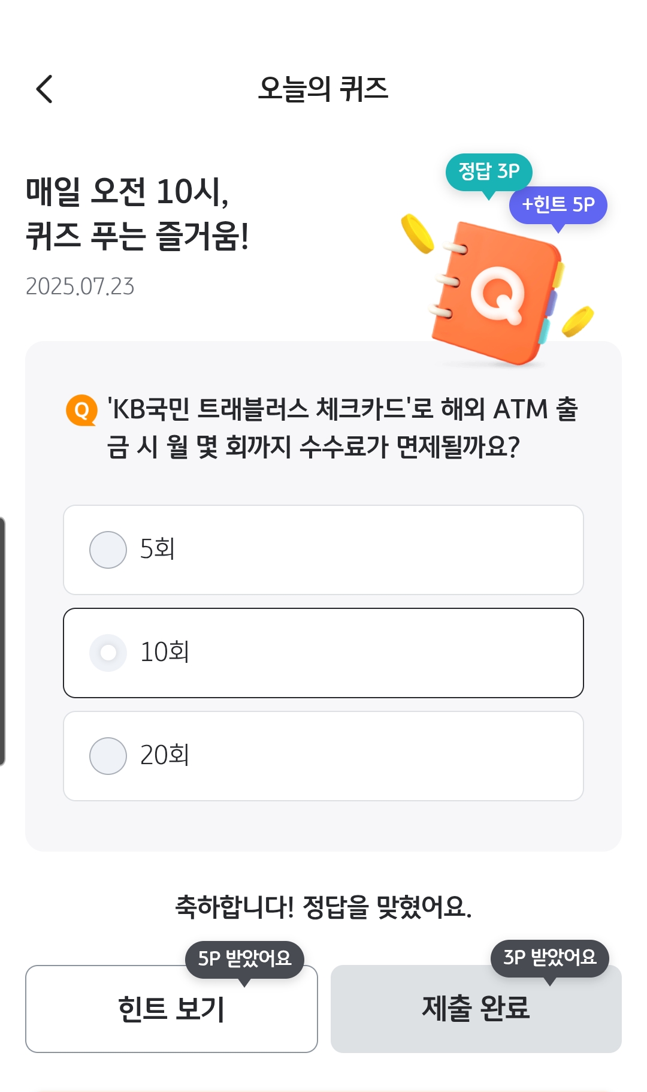The height and width of the screenshot is (1092, 647).
Task: Tap the 정답 3P speech bubble
Action: (x=489, y=171)
